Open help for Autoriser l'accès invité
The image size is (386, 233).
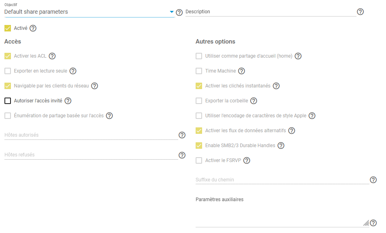click(x=68, y=101)
